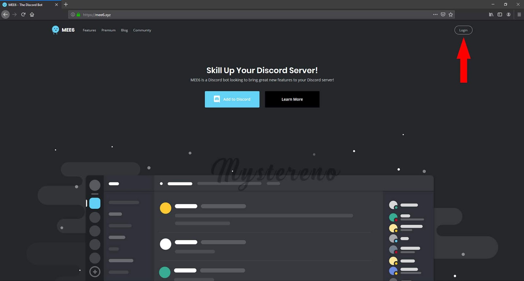Click the Learn More button

coord(292,99)
